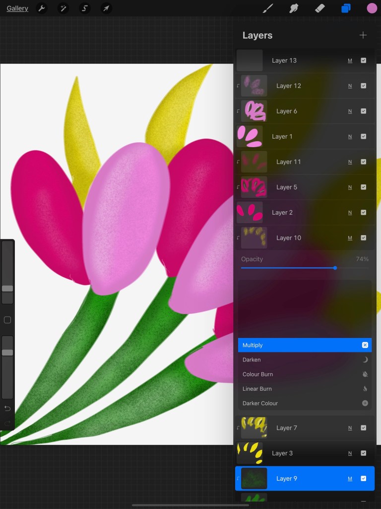Screen dimensions: 381x509
Task: Return to the Gallery
Action: click(17, 8)
